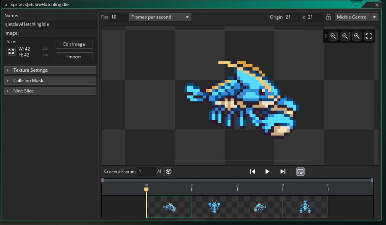Click the 'Origin' label
386x225 pixels.
coord(276,17)
